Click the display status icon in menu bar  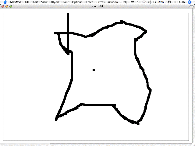point(133,2)
